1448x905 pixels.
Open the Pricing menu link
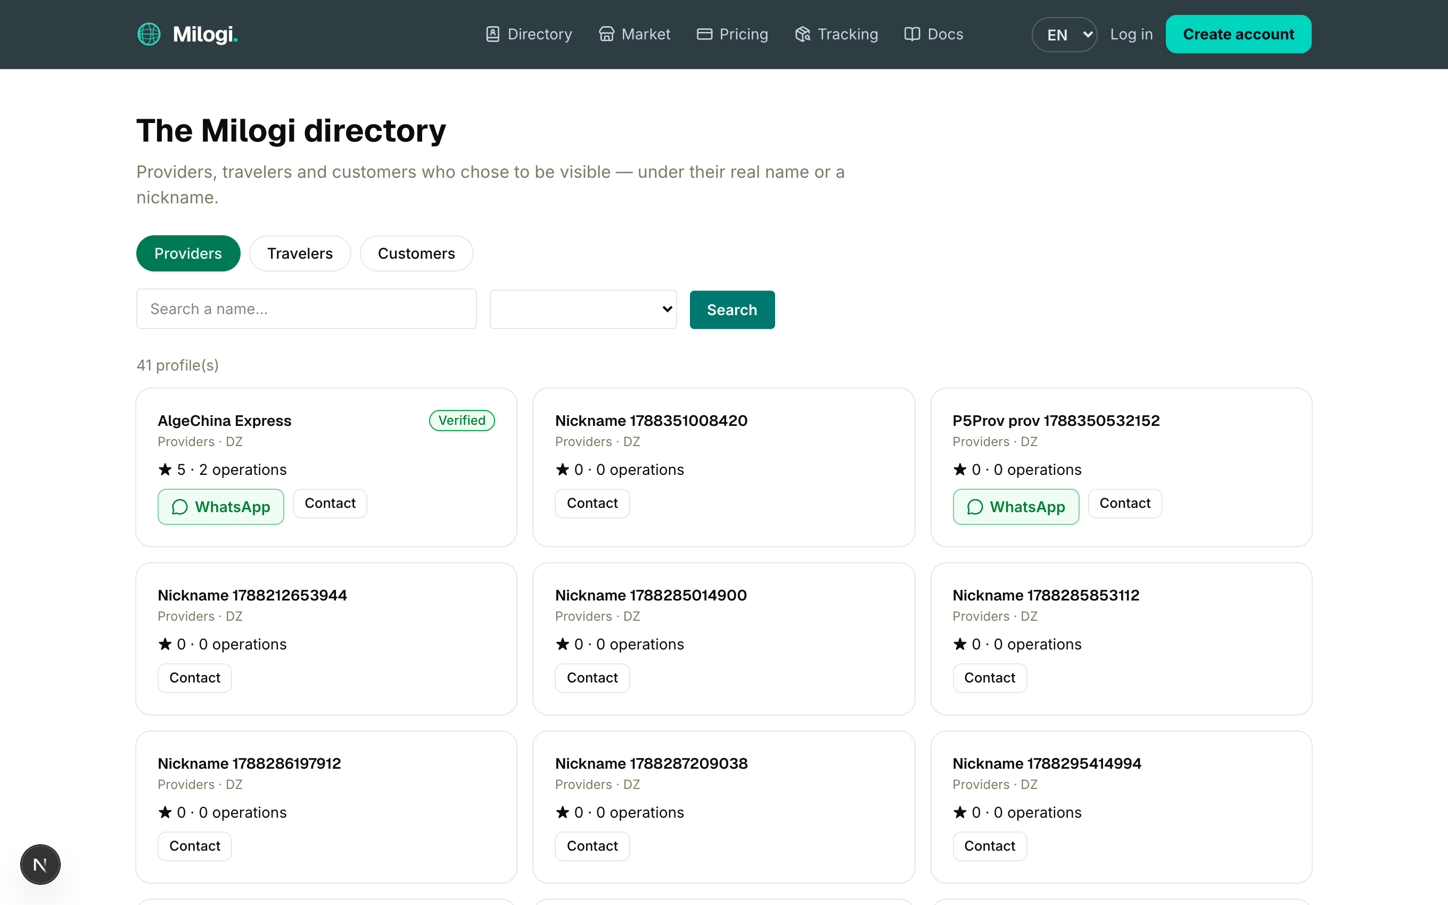click(x=733, y=34)
